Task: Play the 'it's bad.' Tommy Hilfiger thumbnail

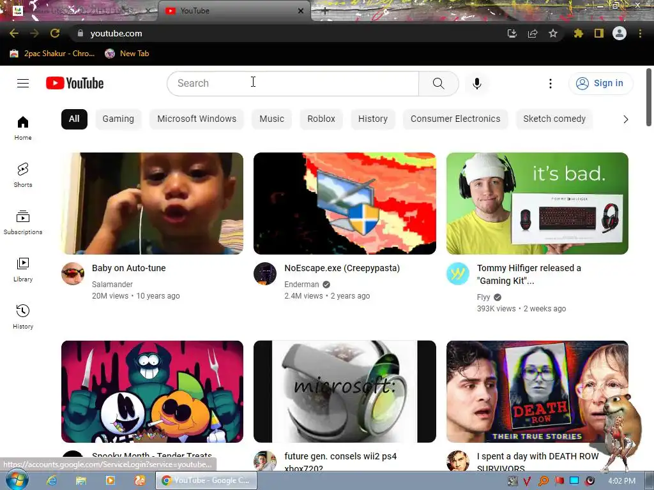Action: tap(537, 204)
